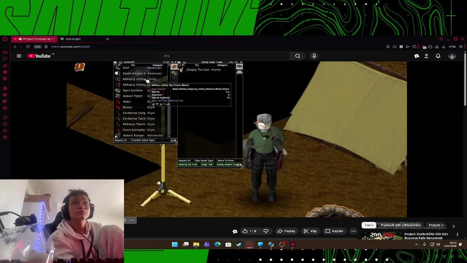Click the Klip clip button
Viewport: 467px width, 263px height.
point(310,231)
